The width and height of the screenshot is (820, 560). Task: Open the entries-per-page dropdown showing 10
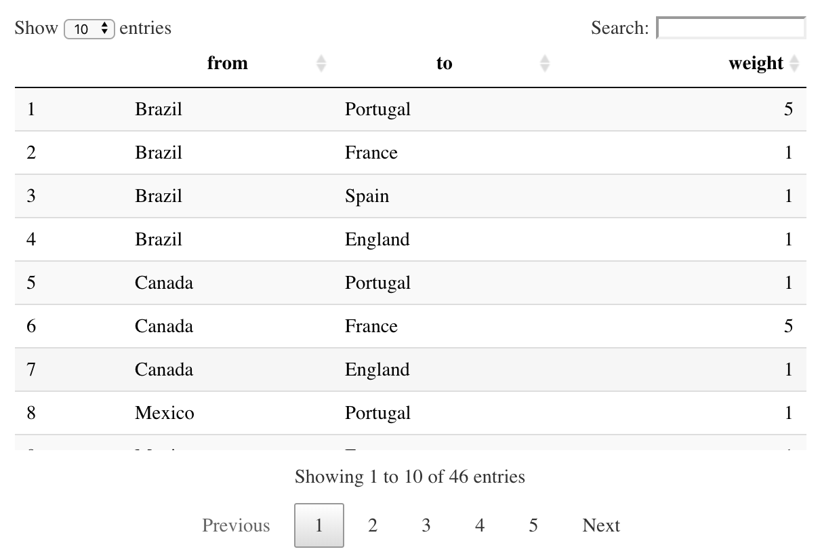click(89, 28)
